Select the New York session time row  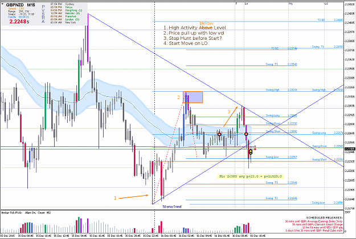[63, 22]
